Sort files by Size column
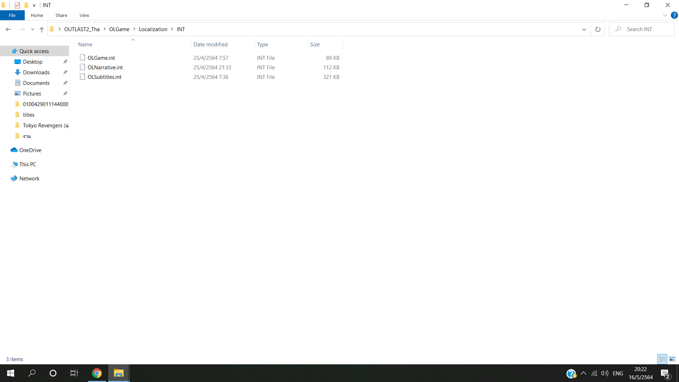Viewport: 679px width, 382px height. pos(325,45)
